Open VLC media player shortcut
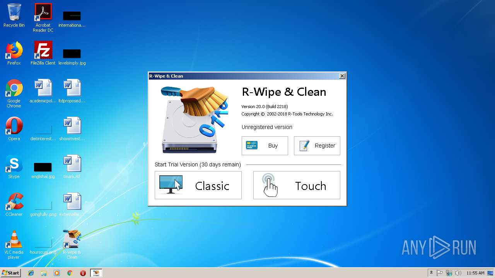495x278 pixels. (x=14, y=245)
